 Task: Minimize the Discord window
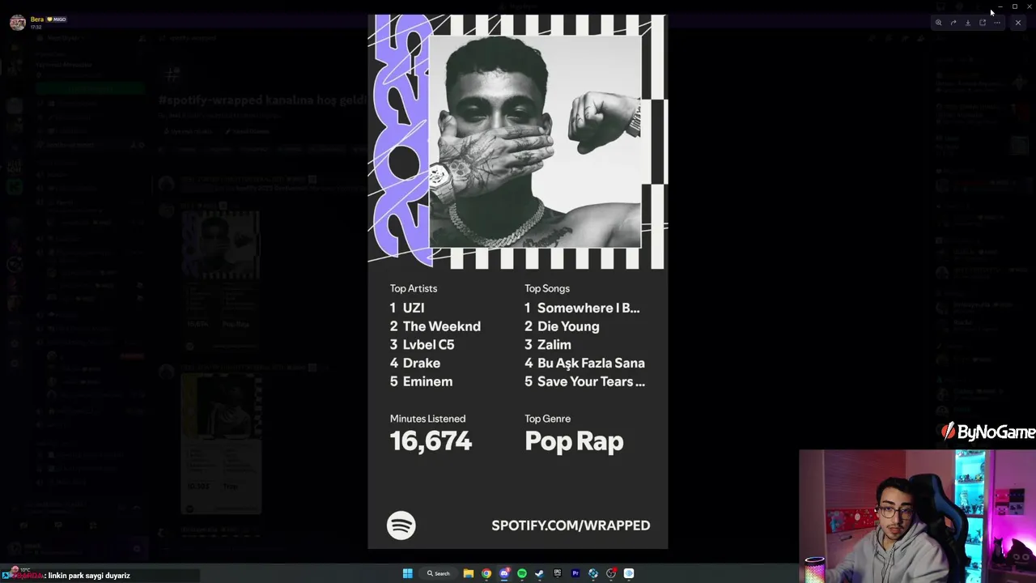click(1000, 6)
